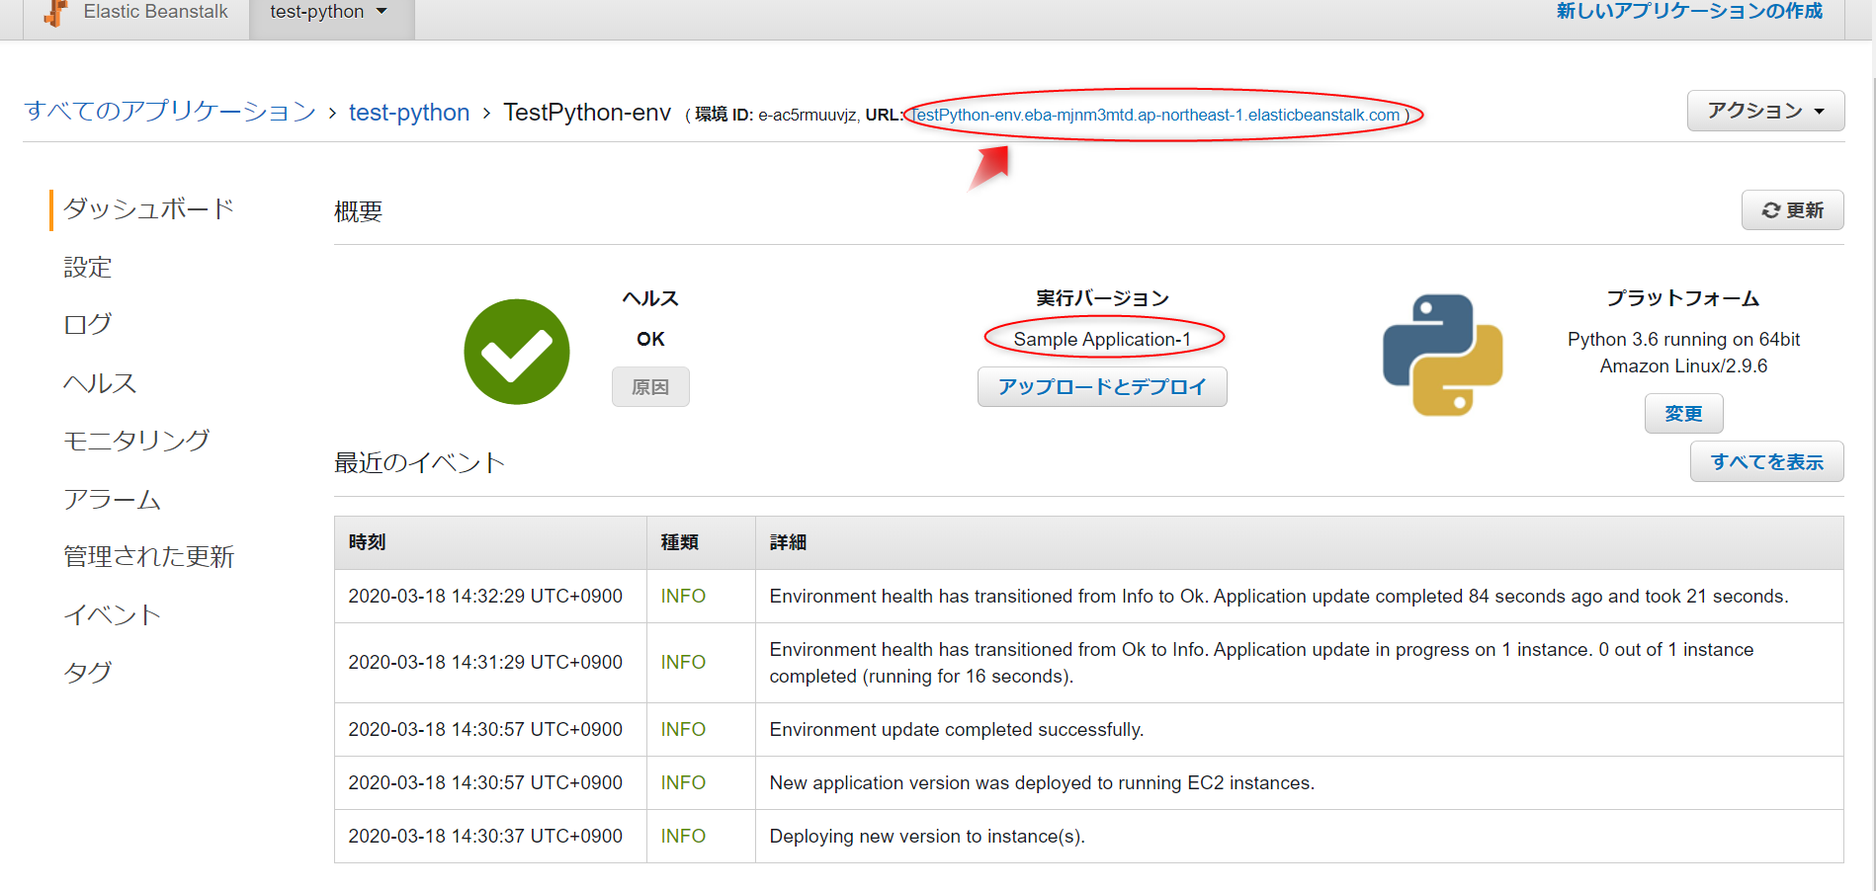Open タグ in the sidebar
The image size is (1876, 891).
pyautogui.click(x=88, y=672)
